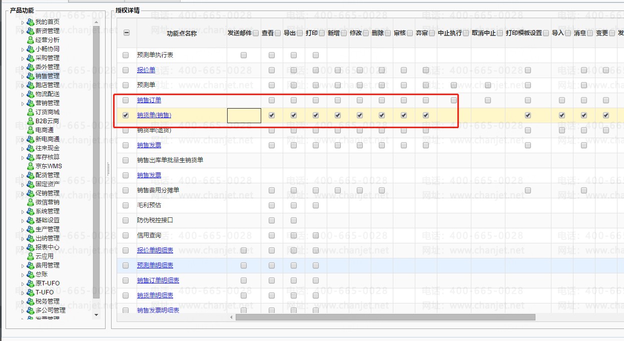The height and width of the screenshot is (341, 624).
Task: Click the 经营分析 module icon
Action: click(31, 40)
